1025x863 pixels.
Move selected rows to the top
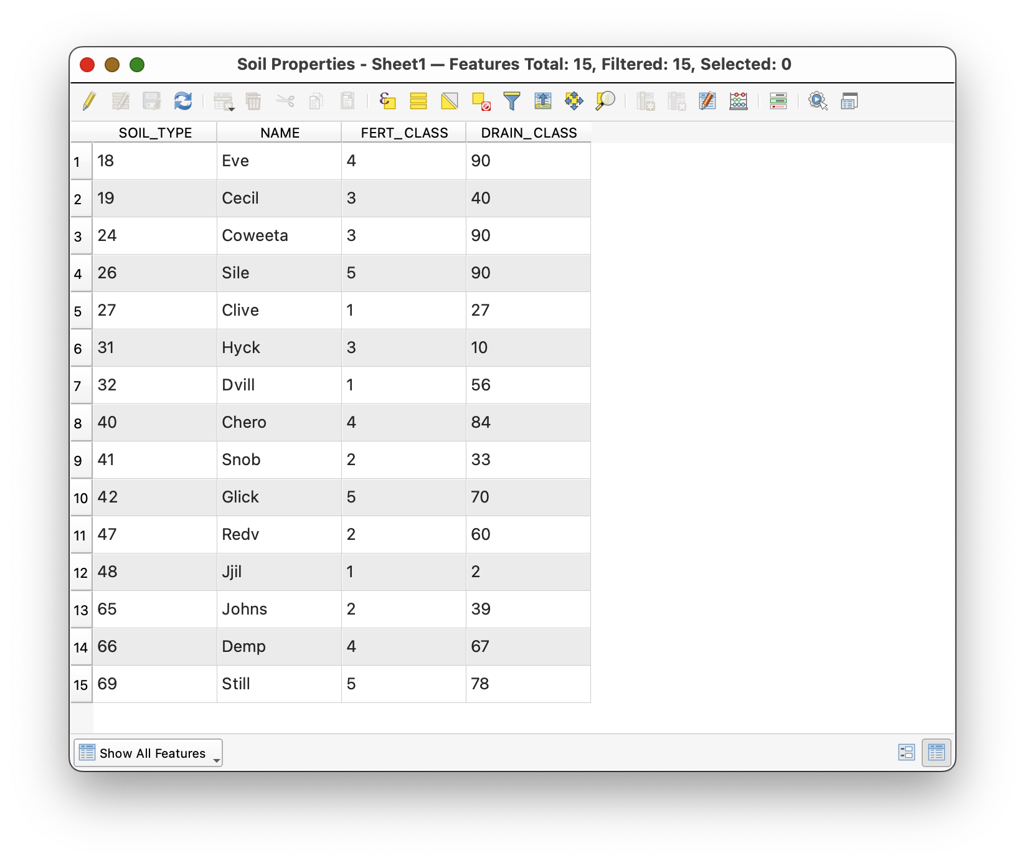point(543,101)
